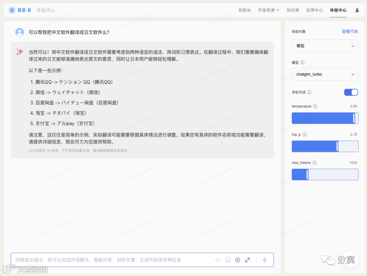This screenshot has width=367, height=276.
Task: Click the image upload icon in input box
Action: pyautogui.click(x=228, y=260)
